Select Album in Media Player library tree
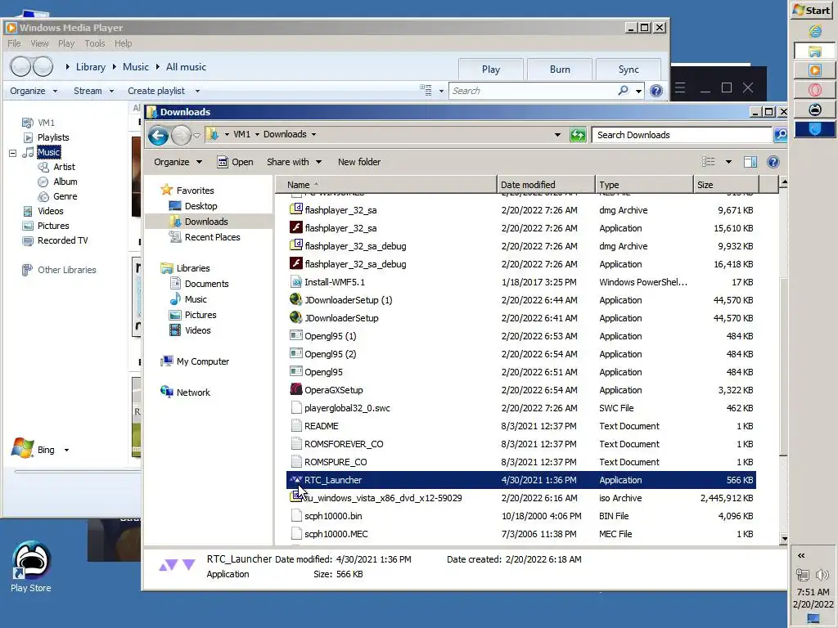This screenshot has width=838, height=628. tap(65, 182)
